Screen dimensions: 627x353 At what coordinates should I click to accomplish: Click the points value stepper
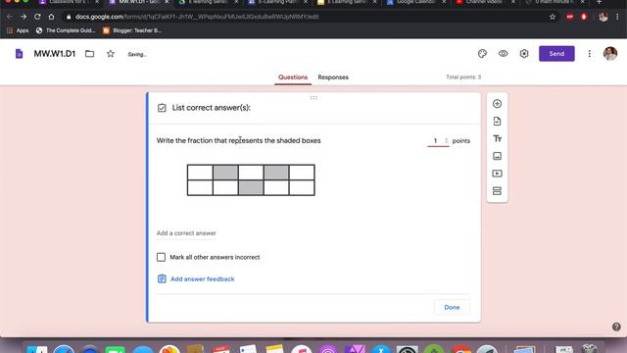(x=447, y=140)
